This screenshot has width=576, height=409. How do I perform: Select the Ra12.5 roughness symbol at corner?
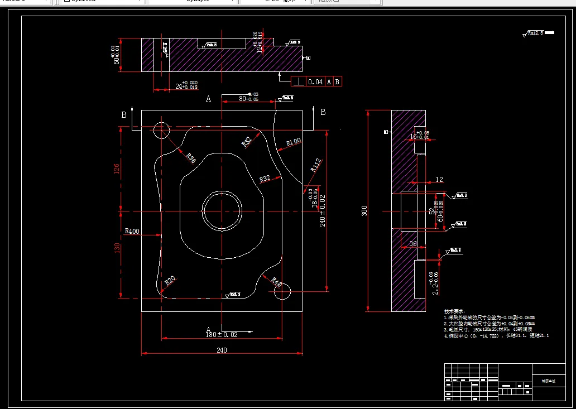(538, 33)
